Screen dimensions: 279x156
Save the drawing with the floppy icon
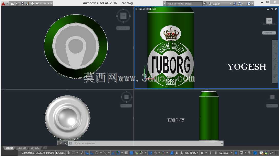click(x=23, y=4)
